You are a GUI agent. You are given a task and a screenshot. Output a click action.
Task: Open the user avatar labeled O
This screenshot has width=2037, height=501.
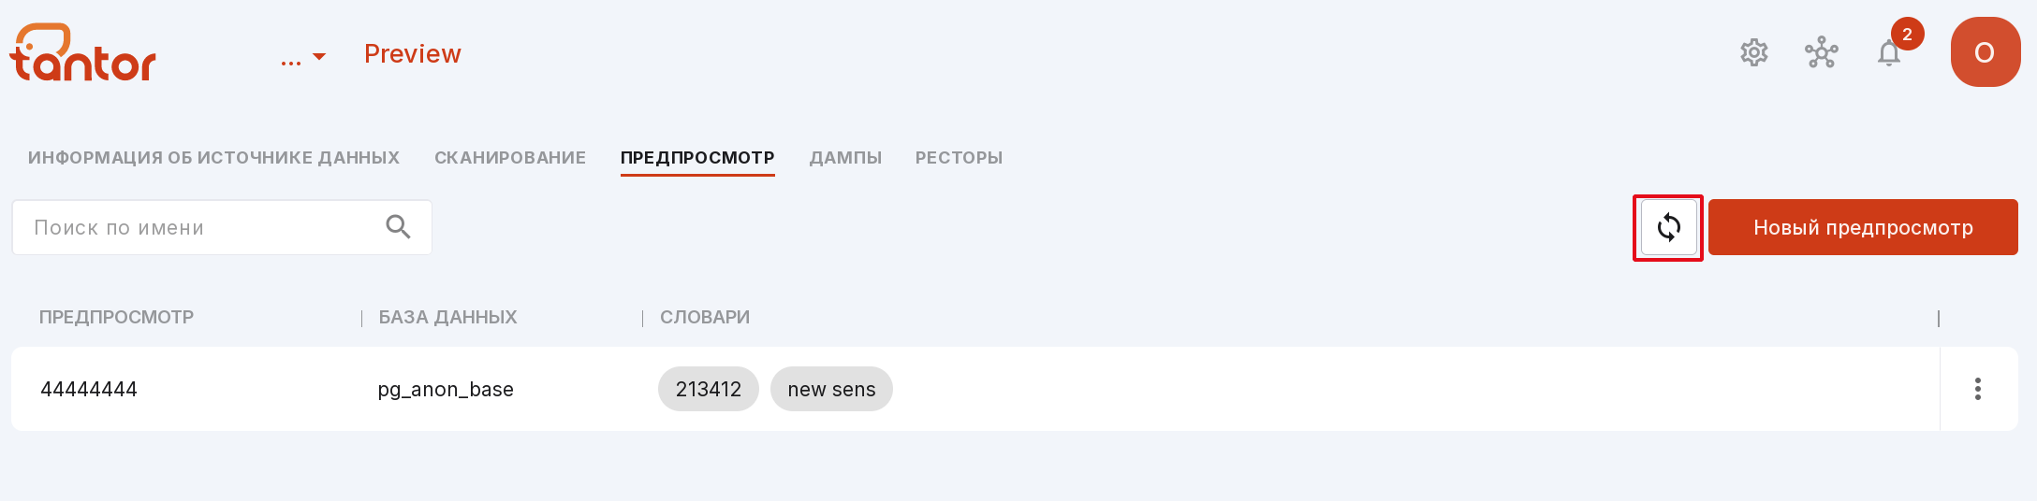click(x=1986, y=52)
